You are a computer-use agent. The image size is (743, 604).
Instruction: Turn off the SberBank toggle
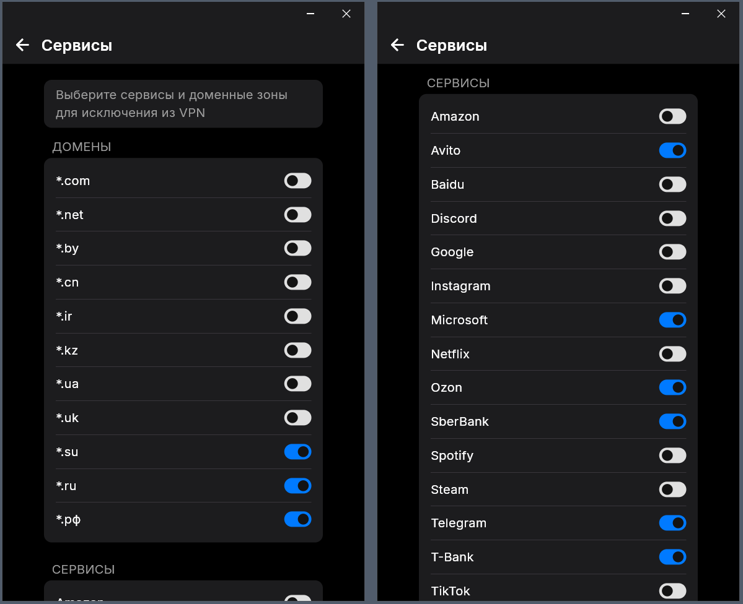coord(672,421)
